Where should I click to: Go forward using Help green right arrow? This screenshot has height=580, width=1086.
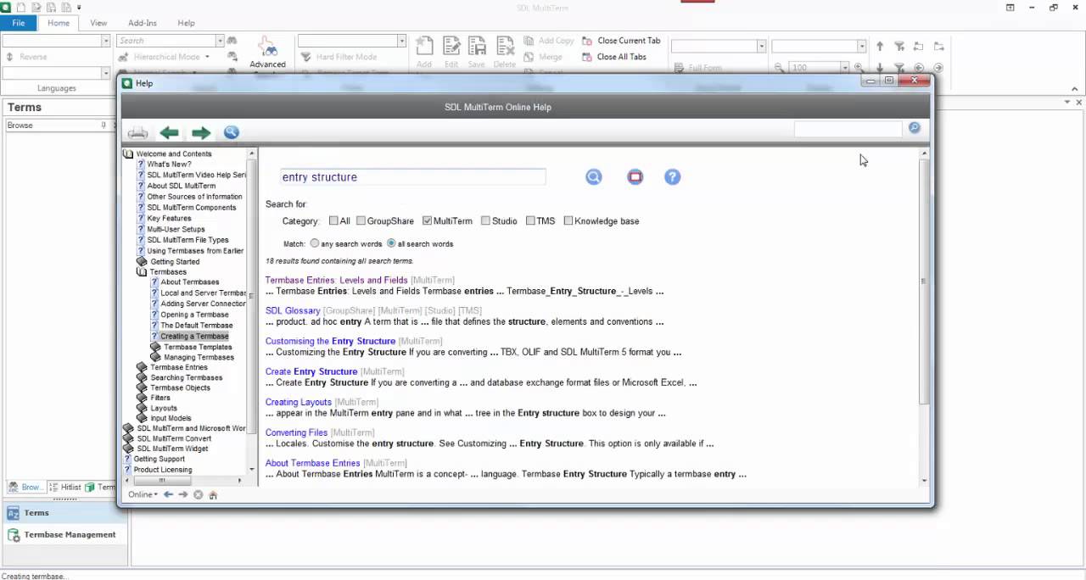click(x=200, y=132)
